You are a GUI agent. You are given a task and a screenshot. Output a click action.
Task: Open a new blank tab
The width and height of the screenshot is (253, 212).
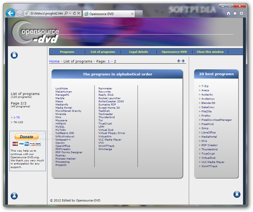[x=139, y=14]
